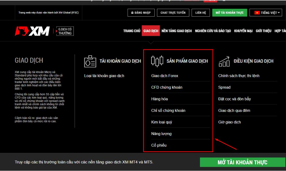Click the account card icon beside Tài khoản giao dịch
The image size is (286, 171).
(90, 61)
